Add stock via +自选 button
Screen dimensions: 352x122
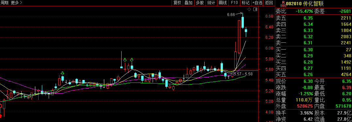[x=257, y=3]
